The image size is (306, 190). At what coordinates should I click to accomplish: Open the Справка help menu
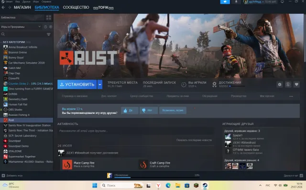pyautogui.click(x=46, y=1)
